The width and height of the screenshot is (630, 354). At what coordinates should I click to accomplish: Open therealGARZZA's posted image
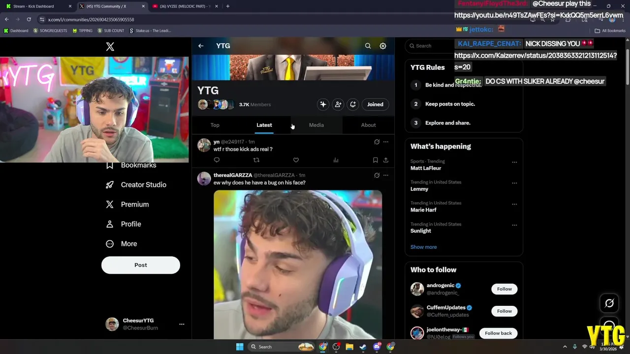point(298,265)
